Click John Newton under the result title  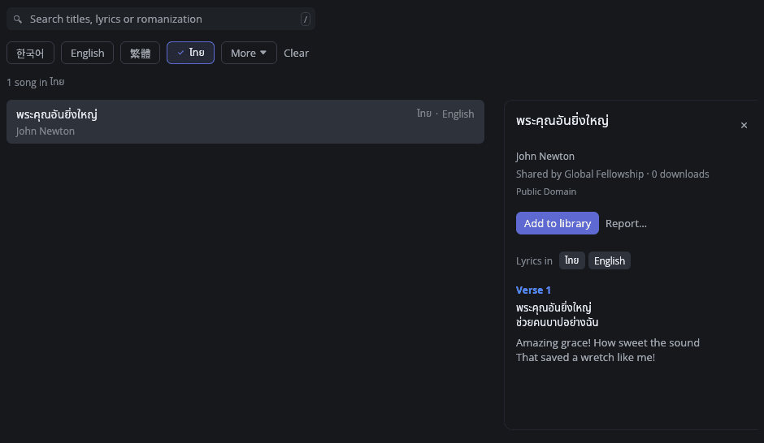click(46, 131)
